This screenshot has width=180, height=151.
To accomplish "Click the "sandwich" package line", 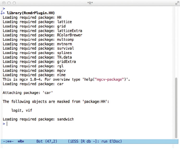I will tap(38, 119).
